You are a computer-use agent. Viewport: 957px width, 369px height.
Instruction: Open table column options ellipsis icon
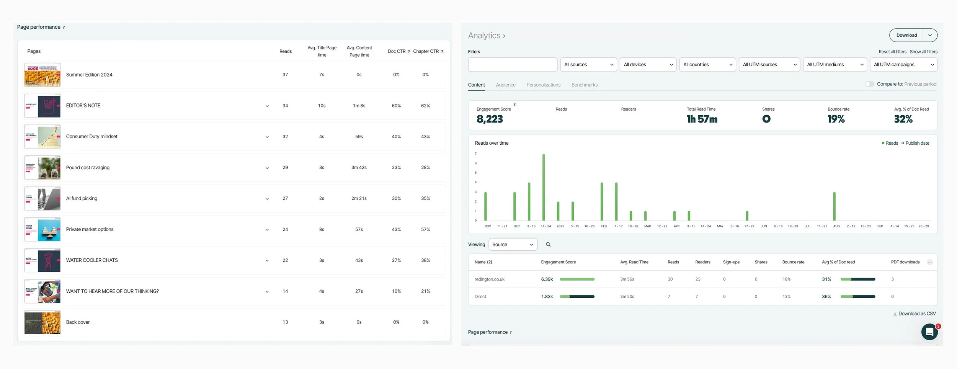click(930, 262)
